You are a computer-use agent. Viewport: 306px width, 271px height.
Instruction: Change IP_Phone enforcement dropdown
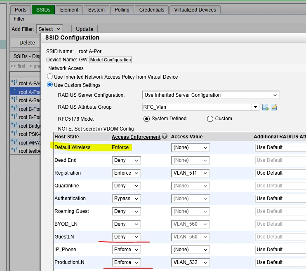click(x=126, y=250)
